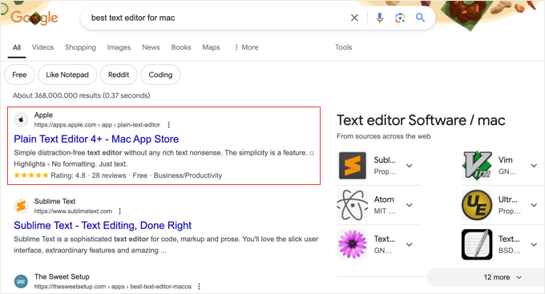The width and height of the screenshot is (545, 294).
Task: Apply the Coding filter chip
Action: click(x=160, y=75)
